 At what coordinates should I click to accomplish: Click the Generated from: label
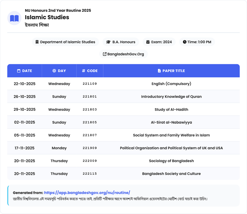click(28, 193)
